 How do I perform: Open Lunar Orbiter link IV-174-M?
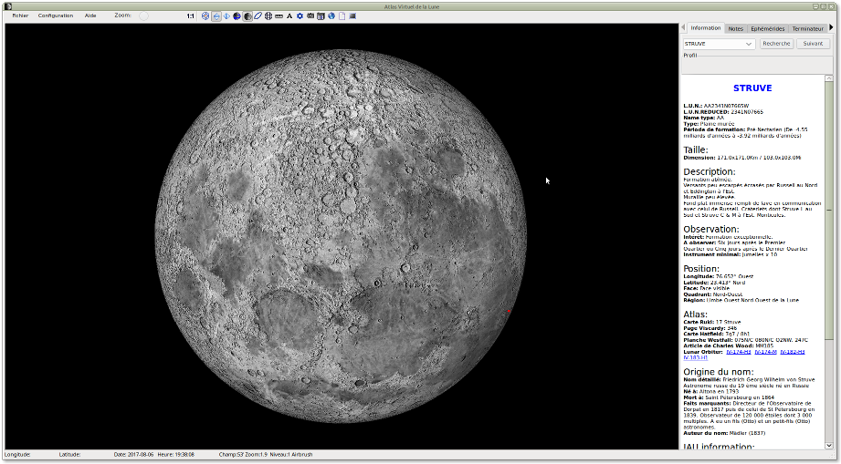coord(765,352)
